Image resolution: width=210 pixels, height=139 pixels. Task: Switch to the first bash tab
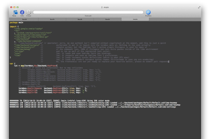point(24,19)
